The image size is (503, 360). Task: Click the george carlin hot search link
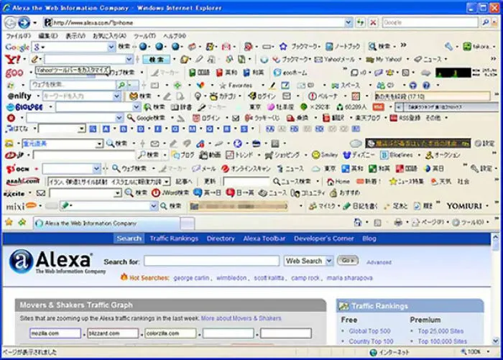[x=191, y=278]
